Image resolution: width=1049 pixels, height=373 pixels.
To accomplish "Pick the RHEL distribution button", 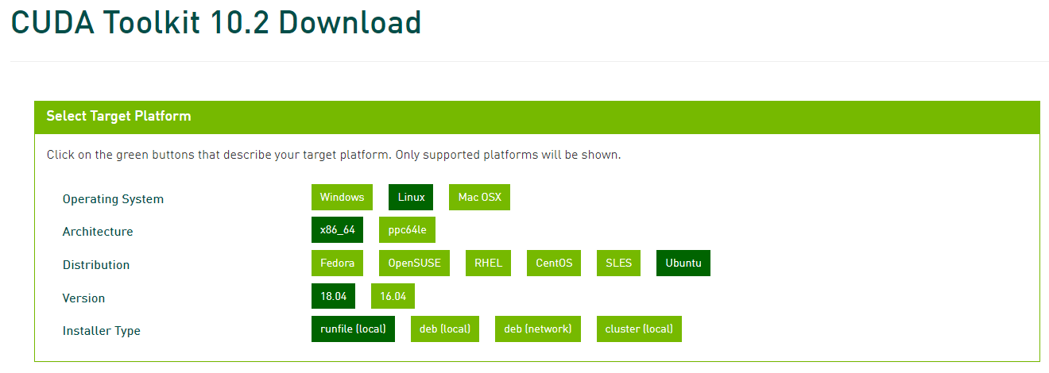I will [488, 263].
